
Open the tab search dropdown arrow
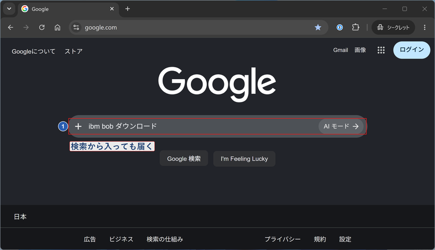(9, 9)
